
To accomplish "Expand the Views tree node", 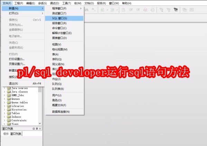I will 4,124.
